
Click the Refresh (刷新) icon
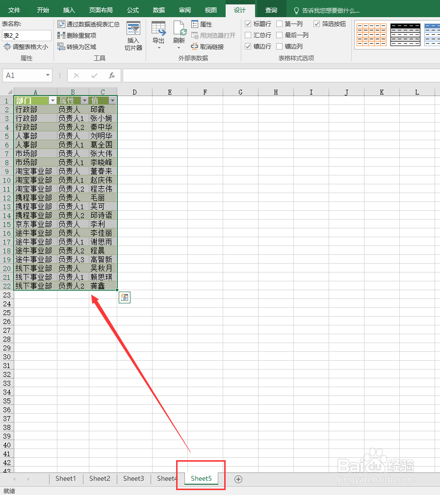pos(179,29)
